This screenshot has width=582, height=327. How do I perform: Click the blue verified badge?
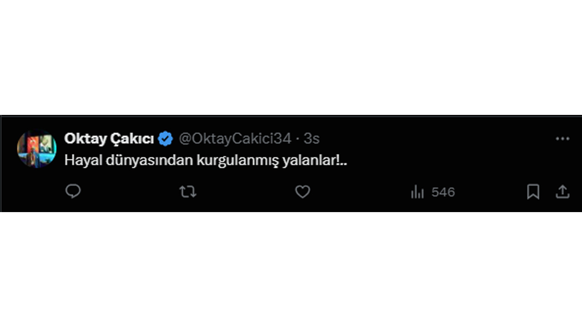[x=165, y=139]
